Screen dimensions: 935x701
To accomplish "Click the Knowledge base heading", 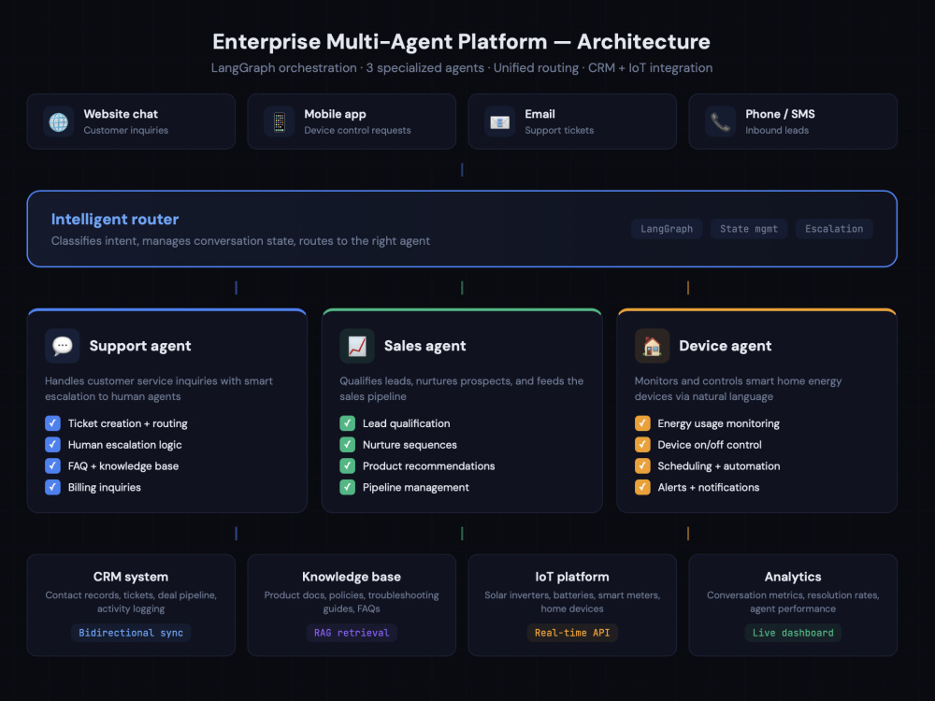I will [x=352, y=577].
